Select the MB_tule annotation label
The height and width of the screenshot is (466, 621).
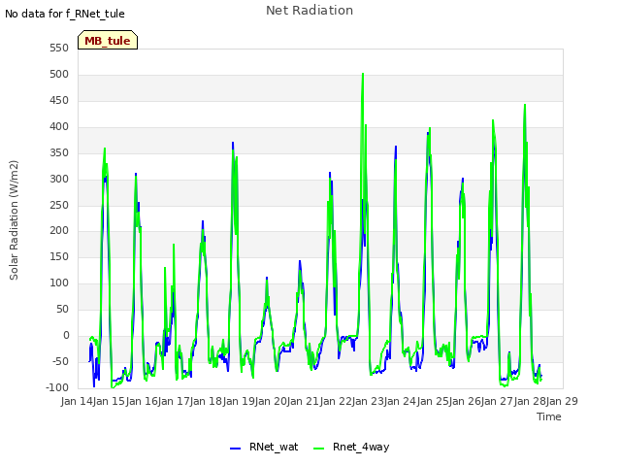108,41
